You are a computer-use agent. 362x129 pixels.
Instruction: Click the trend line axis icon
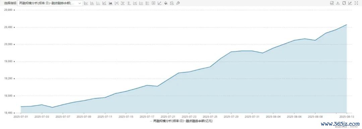(x=160, y=3)
